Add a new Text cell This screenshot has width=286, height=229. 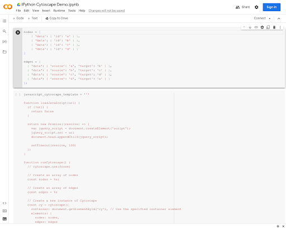point(32,18)
